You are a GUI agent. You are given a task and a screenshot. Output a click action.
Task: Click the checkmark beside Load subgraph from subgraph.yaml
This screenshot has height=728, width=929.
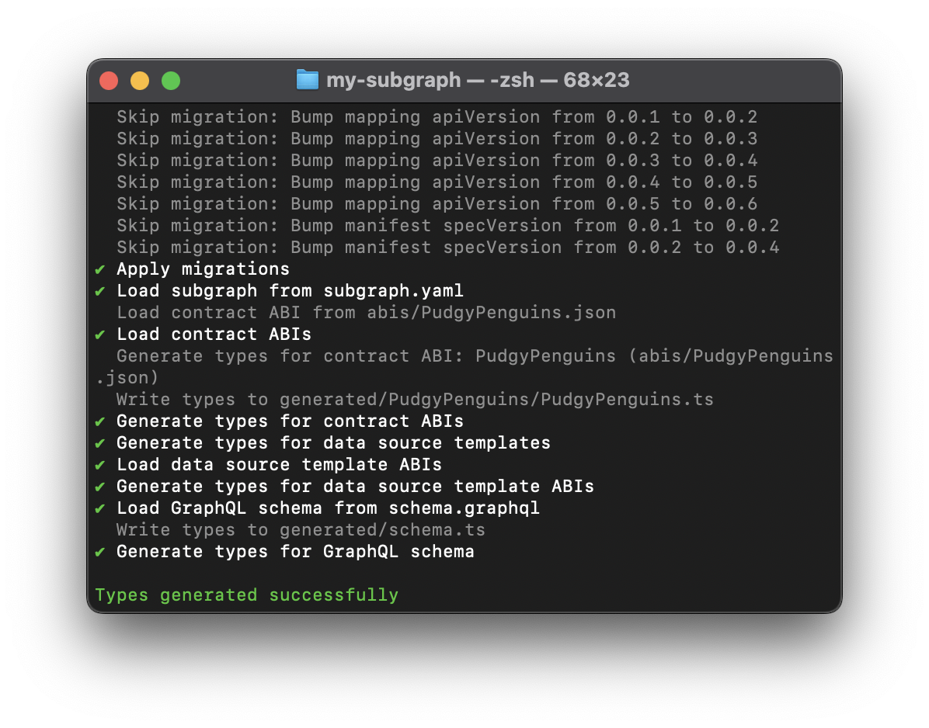100,291
